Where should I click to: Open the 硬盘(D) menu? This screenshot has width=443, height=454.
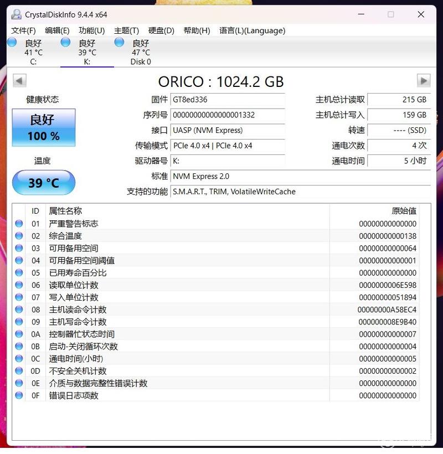tap(161, 30)
